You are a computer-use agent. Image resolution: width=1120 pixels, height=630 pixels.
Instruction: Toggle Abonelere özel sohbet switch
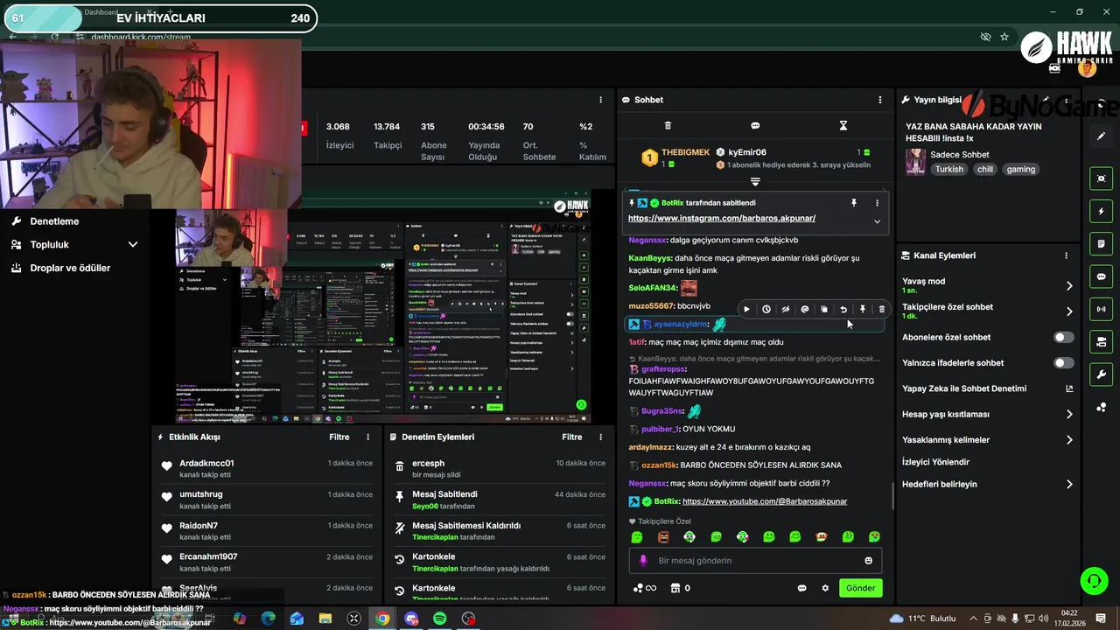[x=1063, y=337]
